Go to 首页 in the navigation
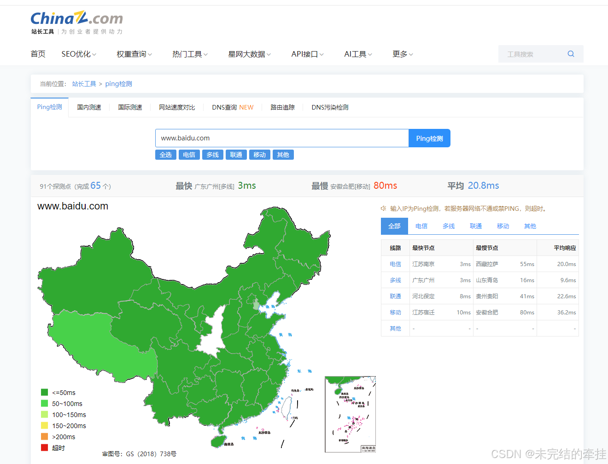Image resolution: width=608 pixels, height=464 pixels. click(x=38, y=54)
